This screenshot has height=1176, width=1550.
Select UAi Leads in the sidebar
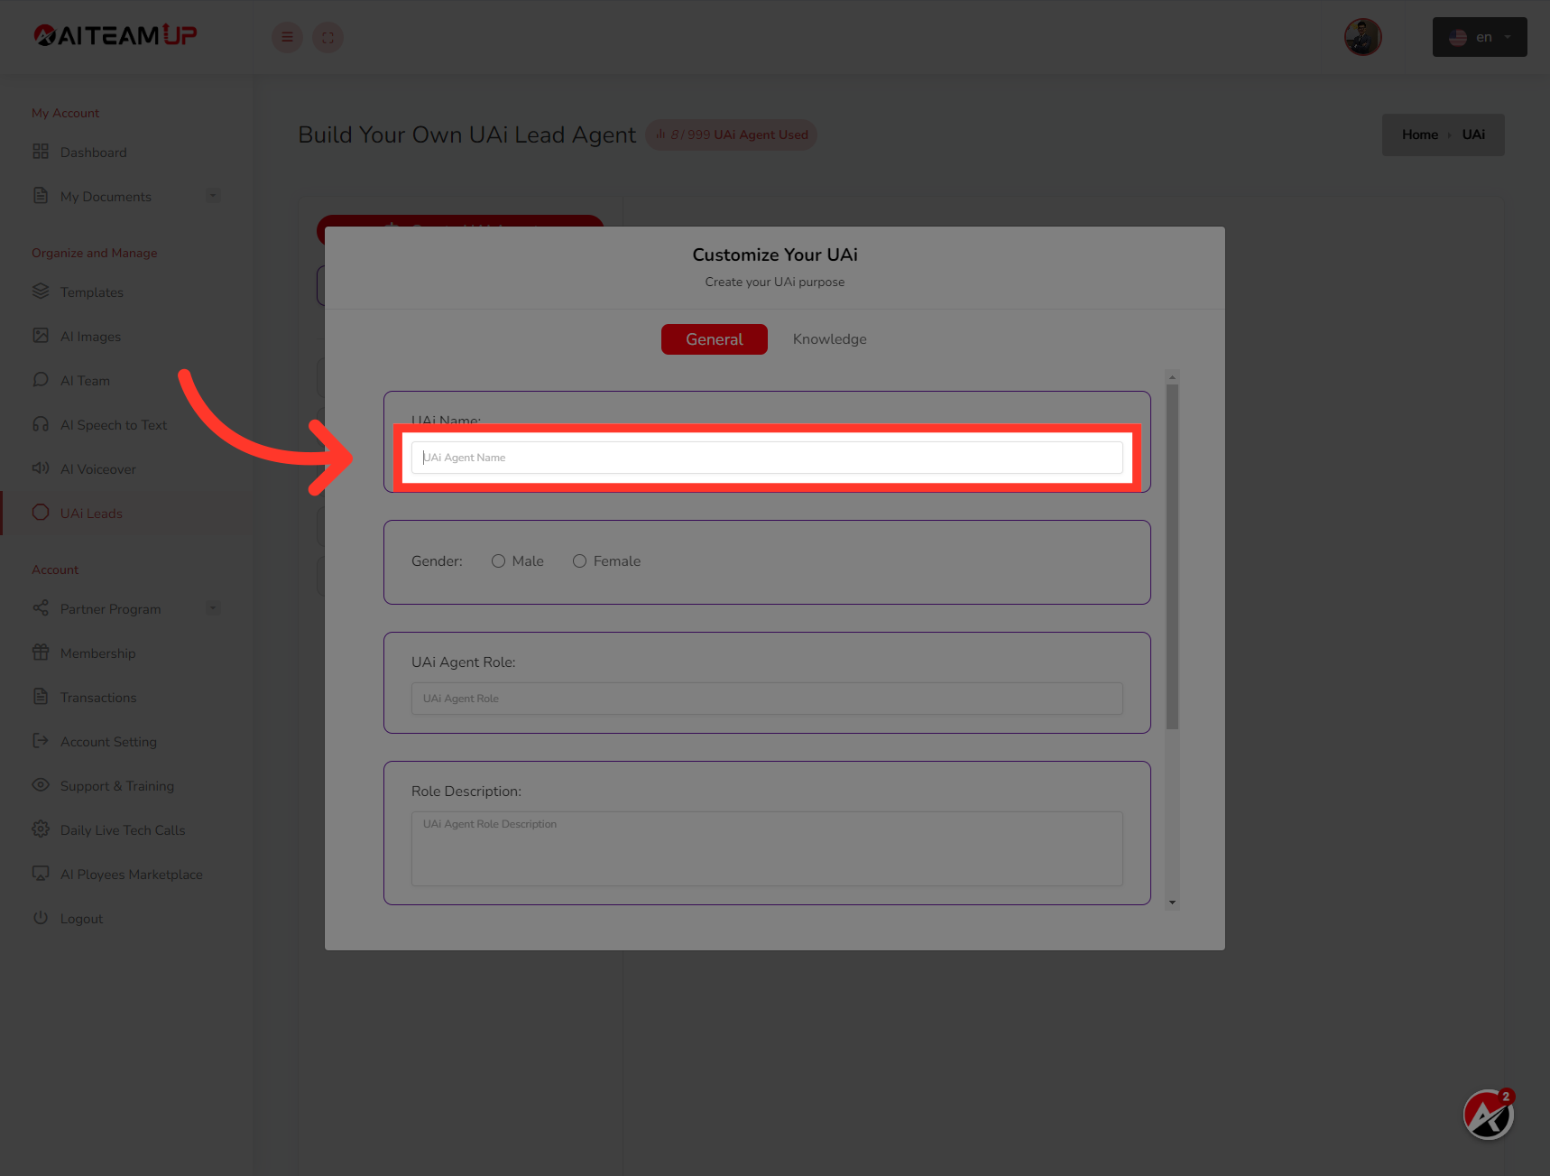(91, 514)
